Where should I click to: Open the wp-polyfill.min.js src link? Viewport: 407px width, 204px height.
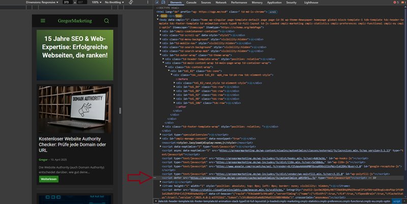pos(280,174)
